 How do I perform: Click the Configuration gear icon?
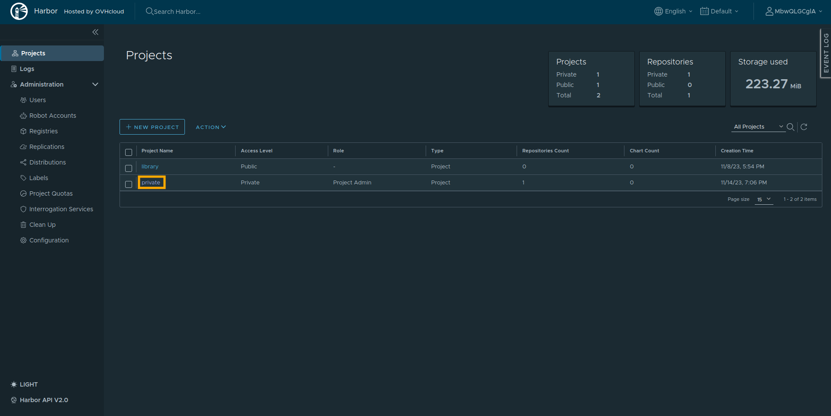23,240
